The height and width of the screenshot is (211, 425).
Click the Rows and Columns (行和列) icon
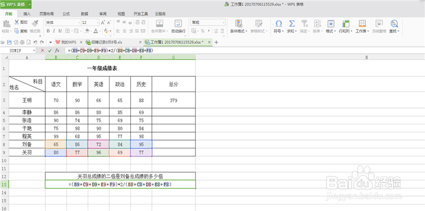pos(345,23)
